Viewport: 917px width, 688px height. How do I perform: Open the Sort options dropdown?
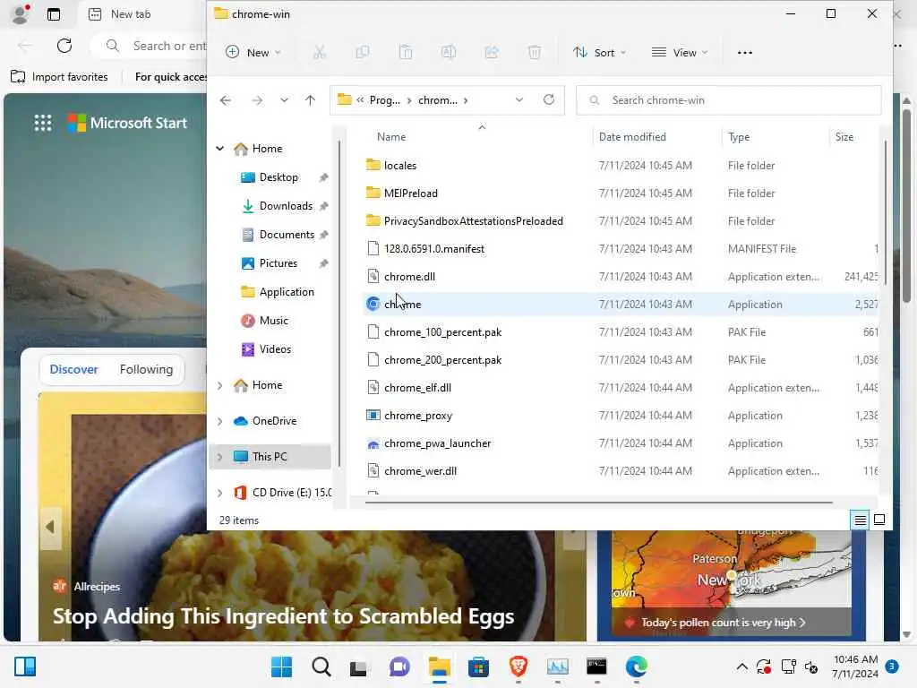(x=599, y=53)
